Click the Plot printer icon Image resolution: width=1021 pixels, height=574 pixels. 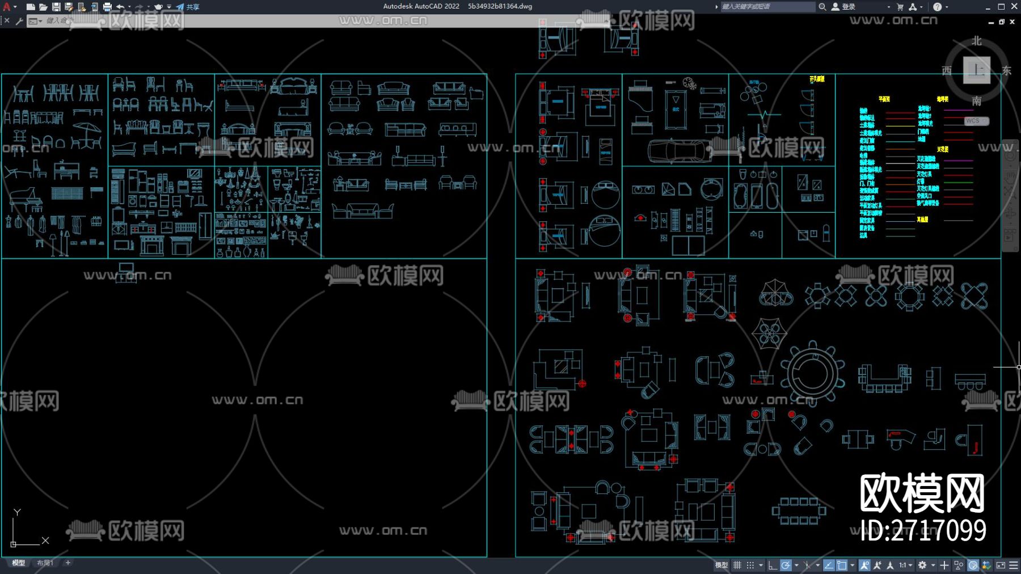(x=107, y=7)
